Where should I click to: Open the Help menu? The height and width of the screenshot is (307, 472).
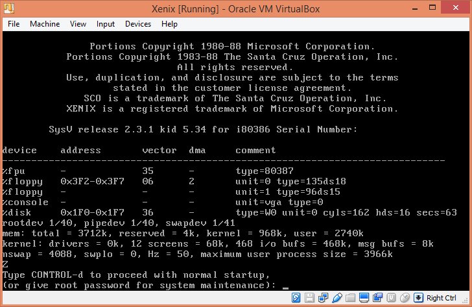[169, 24]
